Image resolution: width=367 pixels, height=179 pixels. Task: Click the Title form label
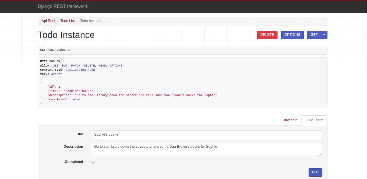[79, 134]
